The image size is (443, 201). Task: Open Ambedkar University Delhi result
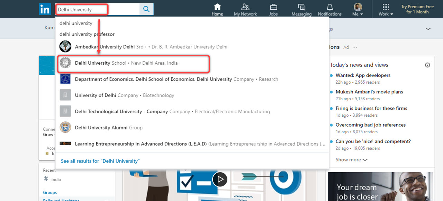[192, 47]
